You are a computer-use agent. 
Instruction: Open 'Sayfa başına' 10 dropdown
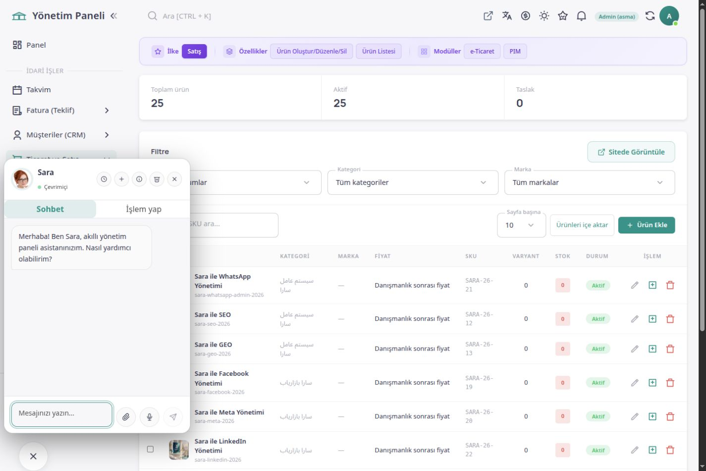pyautogui.click(x=521, y=225)
